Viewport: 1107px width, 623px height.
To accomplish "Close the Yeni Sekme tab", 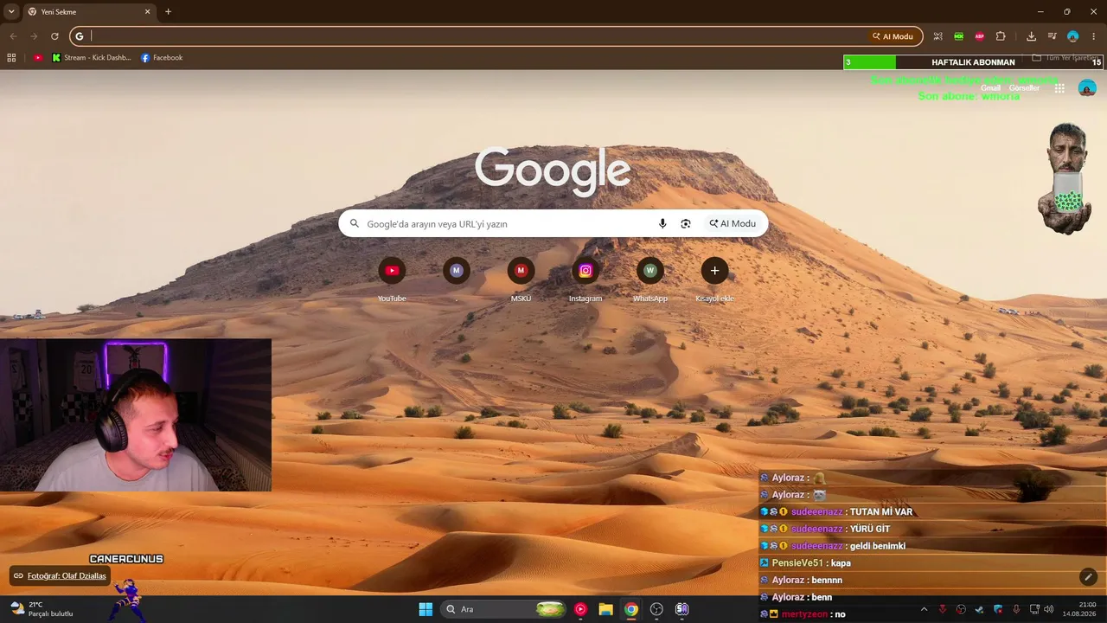I will [x=147, y=12].
